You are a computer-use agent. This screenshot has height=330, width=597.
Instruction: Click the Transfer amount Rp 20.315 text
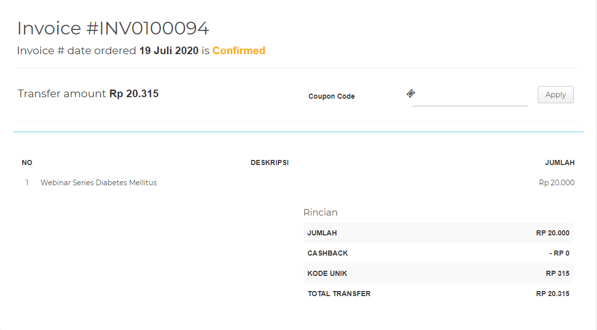[x=88, y=94]
